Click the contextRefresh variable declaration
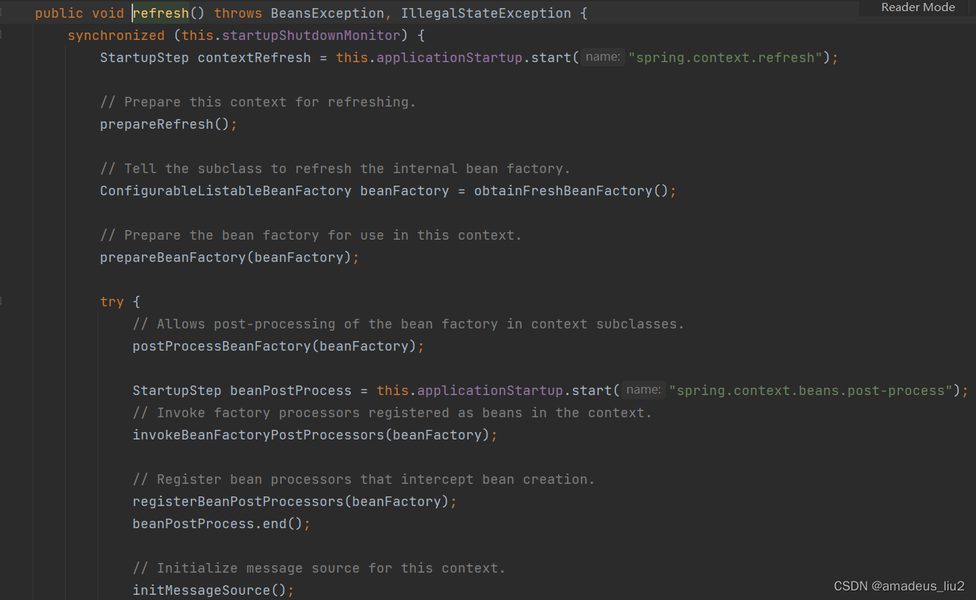976x600 pixels. pos(254,58)
